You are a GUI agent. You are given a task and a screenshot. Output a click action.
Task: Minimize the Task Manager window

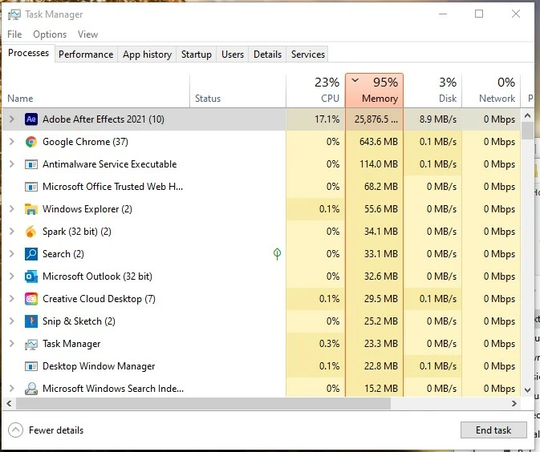coord(443,14)
